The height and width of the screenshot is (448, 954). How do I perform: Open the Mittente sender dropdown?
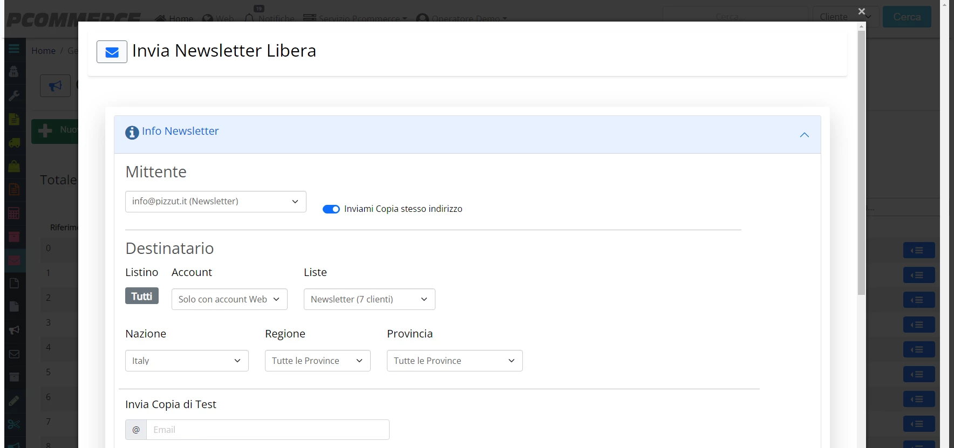click(x=216, y=202)
